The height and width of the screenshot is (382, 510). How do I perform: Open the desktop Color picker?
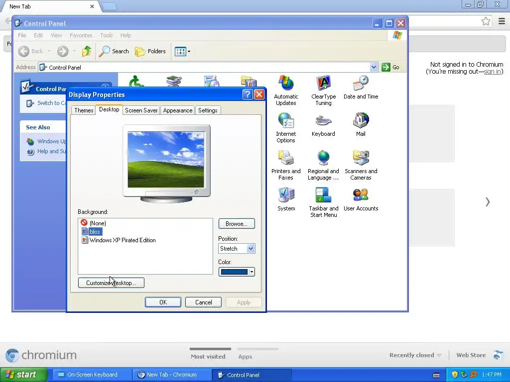[237, 272]
